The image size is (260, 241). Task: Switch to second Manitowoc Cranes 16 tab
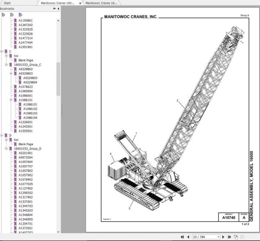tap(101, 3)
